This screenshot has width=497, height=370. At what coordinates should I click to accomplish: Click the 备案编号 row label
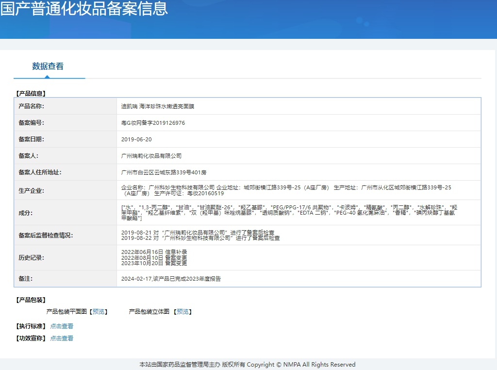coord(31,123)
